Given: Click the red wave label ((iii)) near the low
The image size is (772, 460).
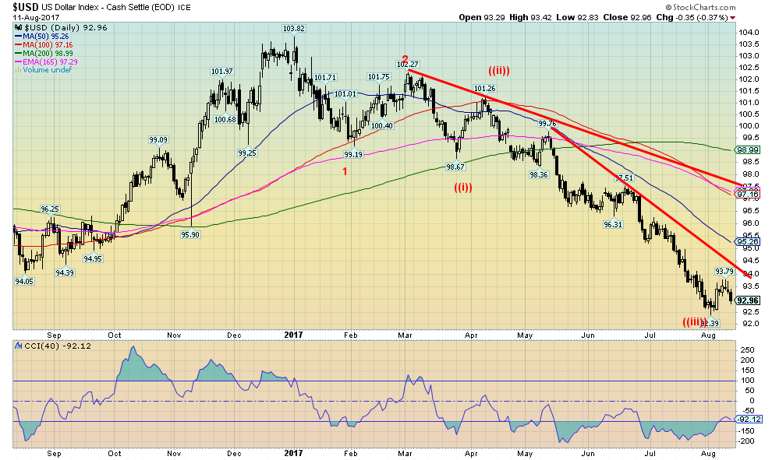Looking at the screenshot, I should (x=694, y=321).
